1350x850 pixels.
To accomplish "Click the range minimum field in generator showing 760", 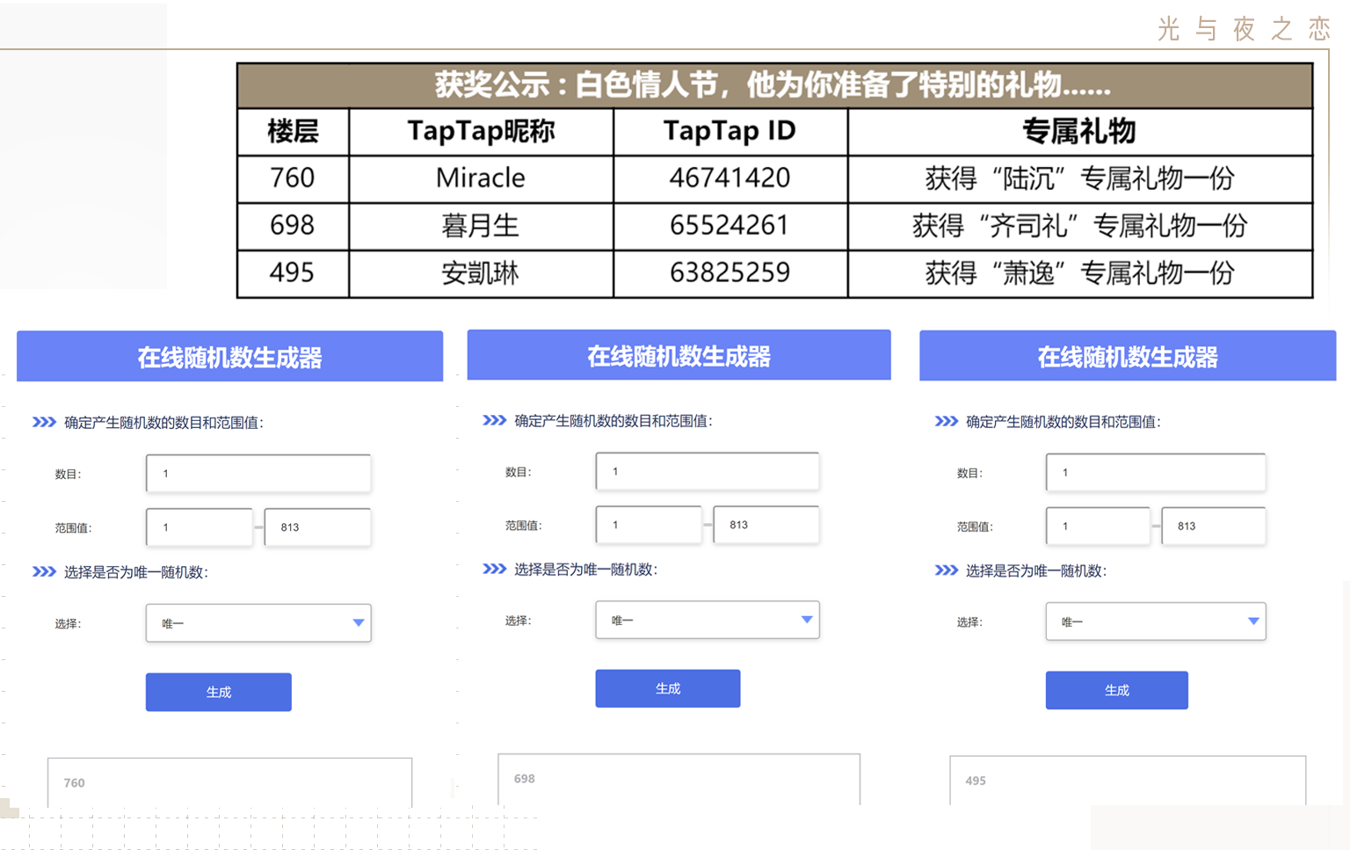I will pos(200,527).
